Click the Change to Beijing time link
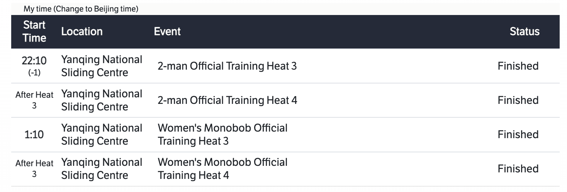Image resolution: width=567 pixels, height=192 pixels. 96,9
